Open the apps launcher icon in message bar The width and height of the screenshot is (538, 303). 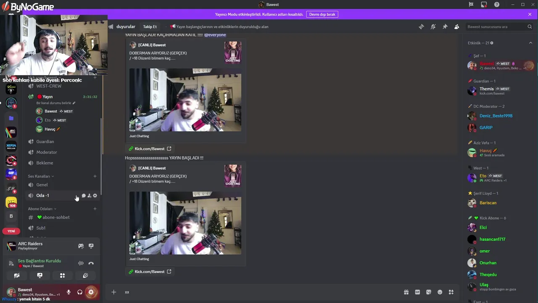(451, 292)
